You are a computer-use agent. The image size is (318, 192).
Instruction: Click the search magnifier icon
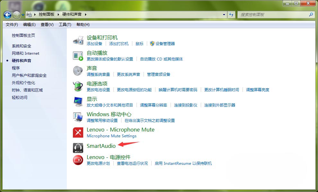pyautogui.click(x=311, y=14)
